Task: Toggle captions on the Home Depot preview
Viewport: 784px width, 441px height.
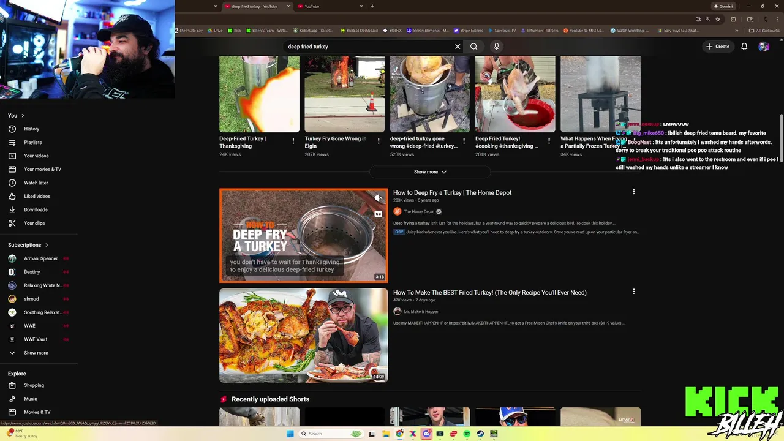Action: tap(379, 214)
